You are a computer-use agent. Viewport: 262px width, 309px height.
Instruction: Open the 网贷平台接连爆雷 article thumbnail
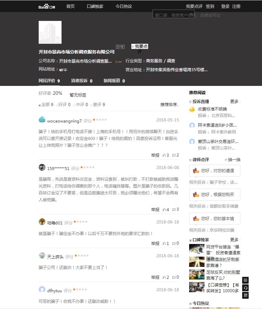point(197,249)
